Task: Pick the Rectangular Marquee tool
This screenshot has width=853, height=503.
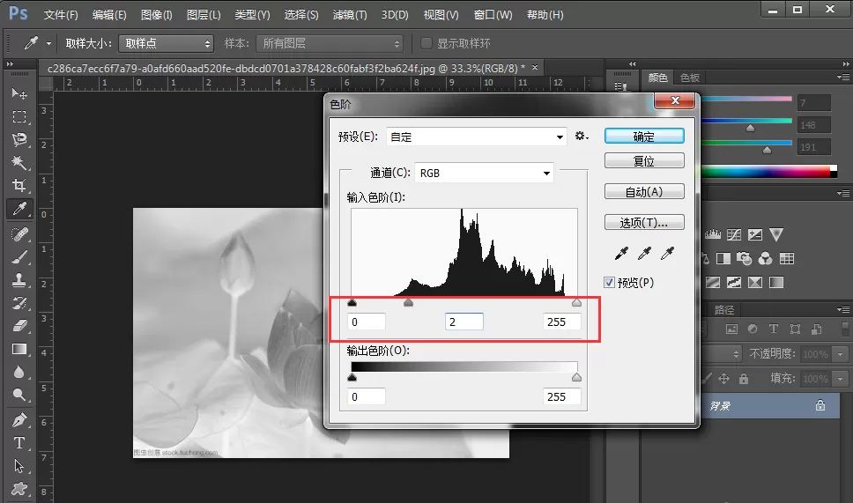Action: [19, 117]
